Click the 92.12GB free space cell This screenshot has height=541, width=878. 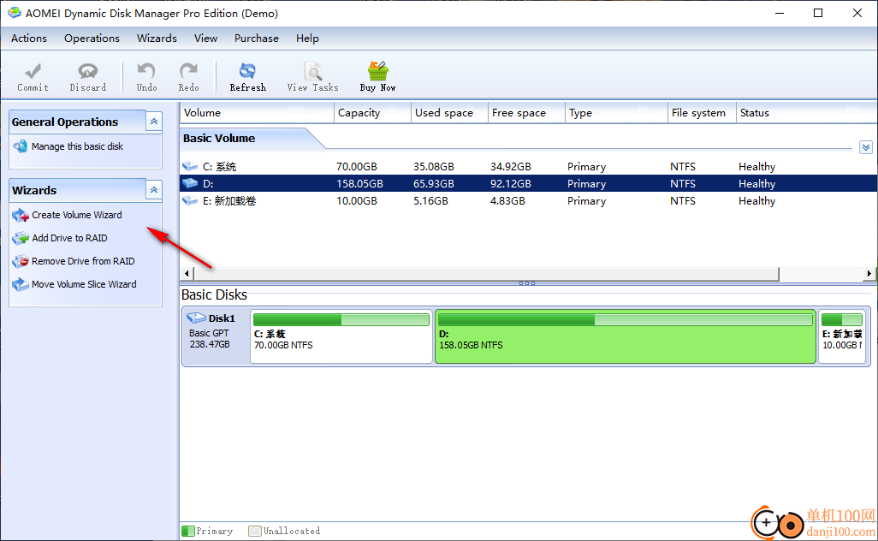pos(510,184)
